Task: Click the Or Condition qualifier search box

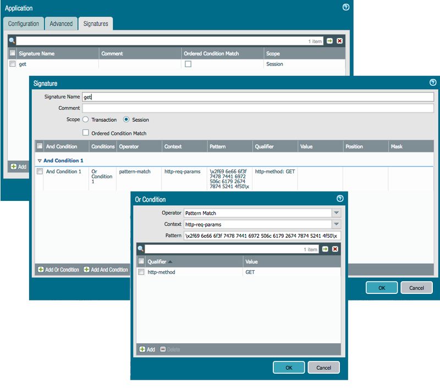Action: tap(232, 249)
